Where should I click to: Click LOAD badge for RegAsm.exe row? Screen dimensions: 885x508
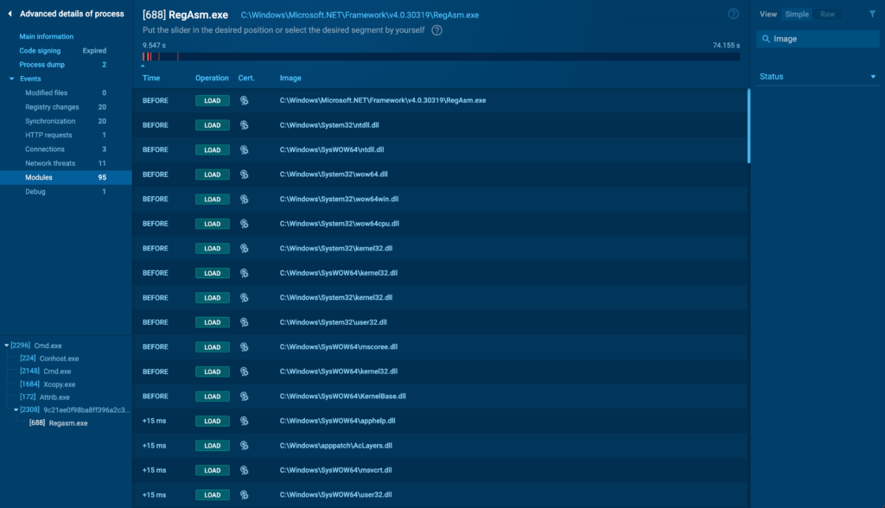click(x=213, y=100)
